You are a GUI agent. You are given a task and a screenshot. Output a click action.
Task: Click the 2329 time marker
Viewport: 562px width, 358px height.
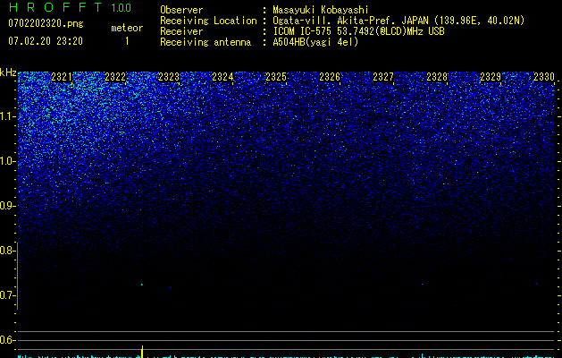[491, 76]
